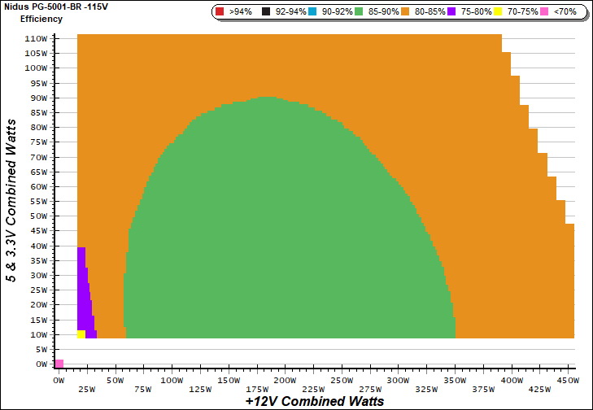Click the 200W label on x-axis
The height and width of the screenshot is (410, 593).
(x=283, y=380)
